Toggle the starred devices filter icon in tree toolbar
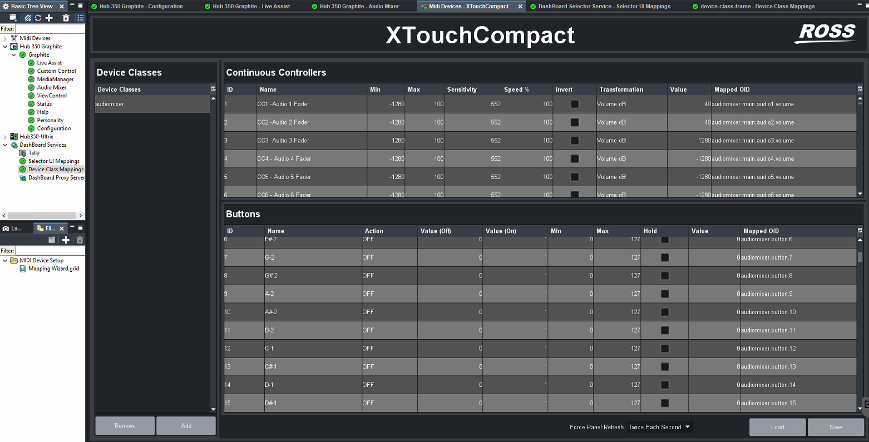The image size is (869, 442). 28,18
